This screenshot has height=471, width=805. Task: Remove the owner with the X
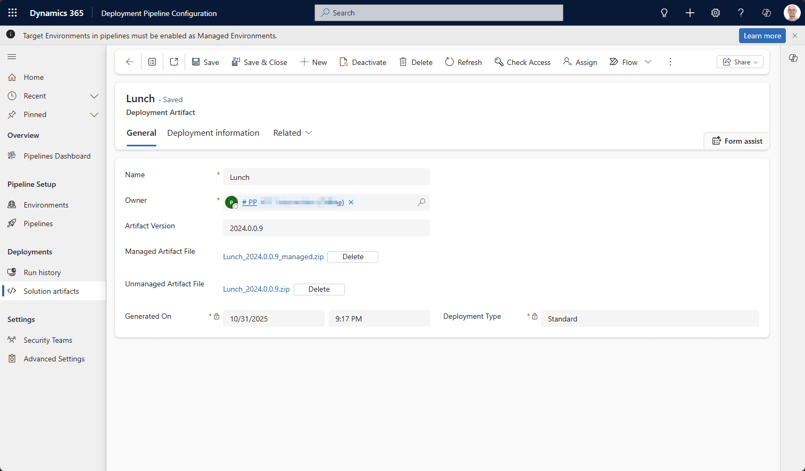click(x=351, y=202)
